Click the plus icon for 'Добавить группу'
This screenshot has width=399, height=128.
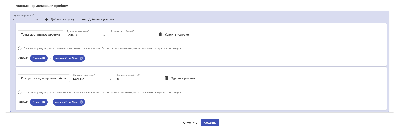pos(46,20)
